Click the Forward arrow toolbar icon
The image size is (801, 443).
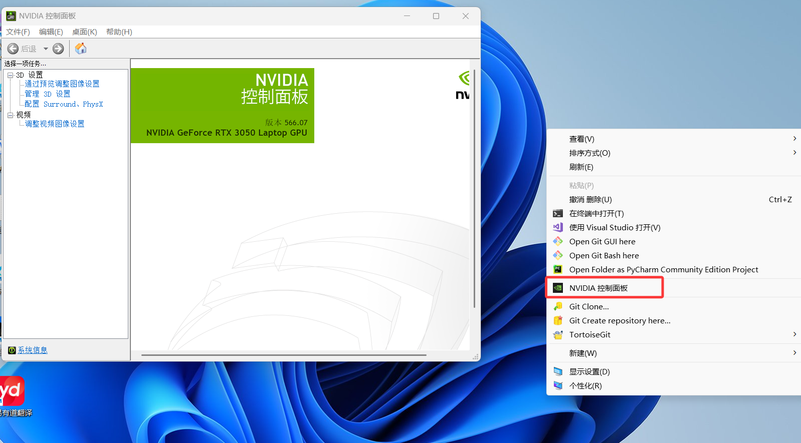(58, 49)
